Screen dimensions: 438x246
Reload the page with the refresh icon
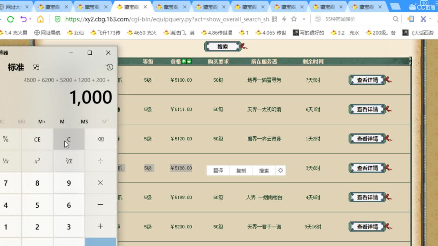pos(10,19)
